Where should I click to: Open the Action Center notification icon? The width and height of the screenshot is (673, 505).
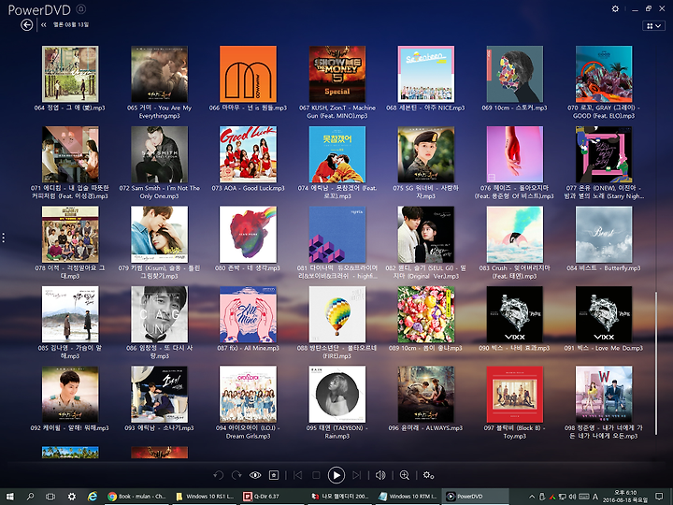click(660, 497)
